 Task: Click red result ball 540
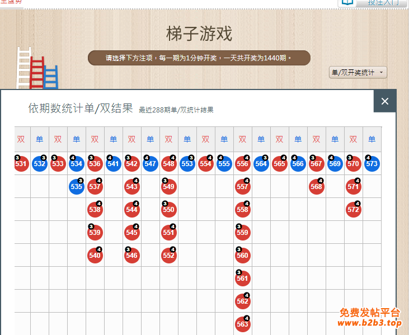(95, 256)
